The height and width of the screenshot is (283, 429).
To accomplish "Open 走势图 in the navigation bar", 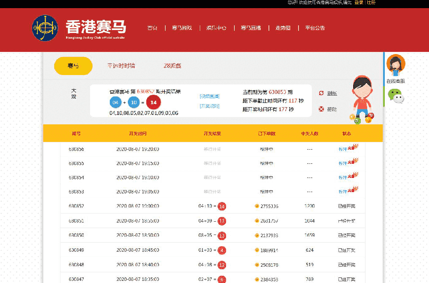I will [x=283, y=28].
